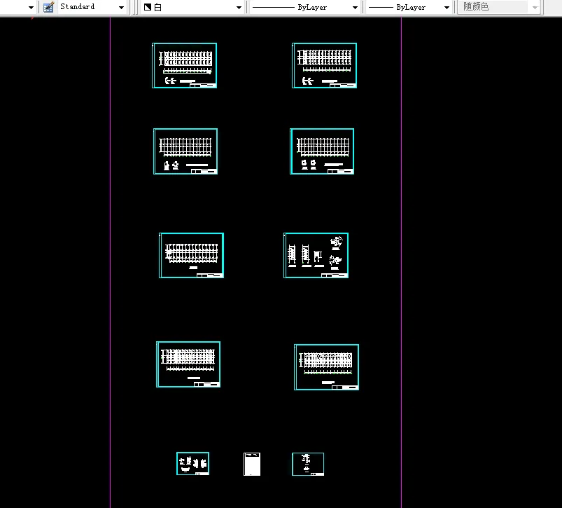
Task: Select the first drawing sheet in the right column
Action: click(x=324, y=65)
